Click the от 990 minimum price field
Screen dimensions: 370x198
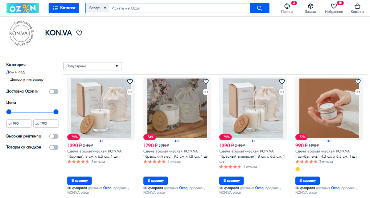19,123
